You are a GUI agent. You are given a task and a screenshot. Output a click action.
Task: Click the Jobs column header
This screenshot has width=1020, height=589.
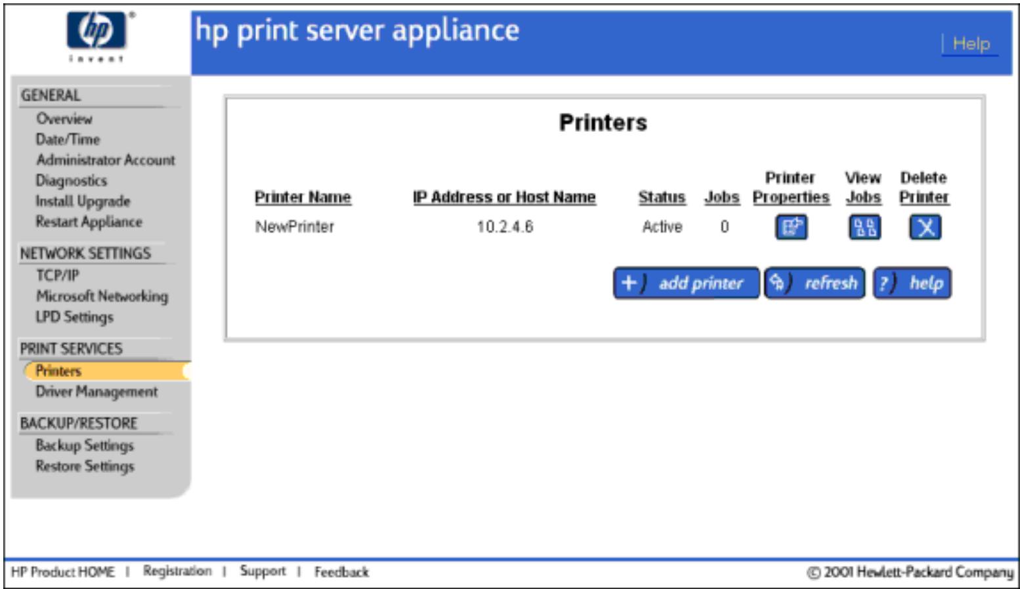click(x=721, y=197)
